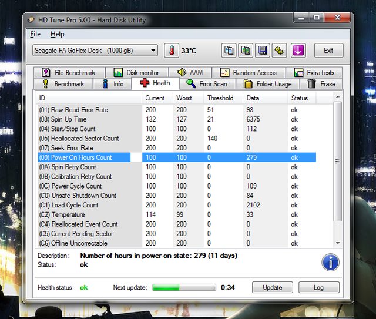Click the Threshold column header
The height and width of the screenshot is (319, 376).
223,98
